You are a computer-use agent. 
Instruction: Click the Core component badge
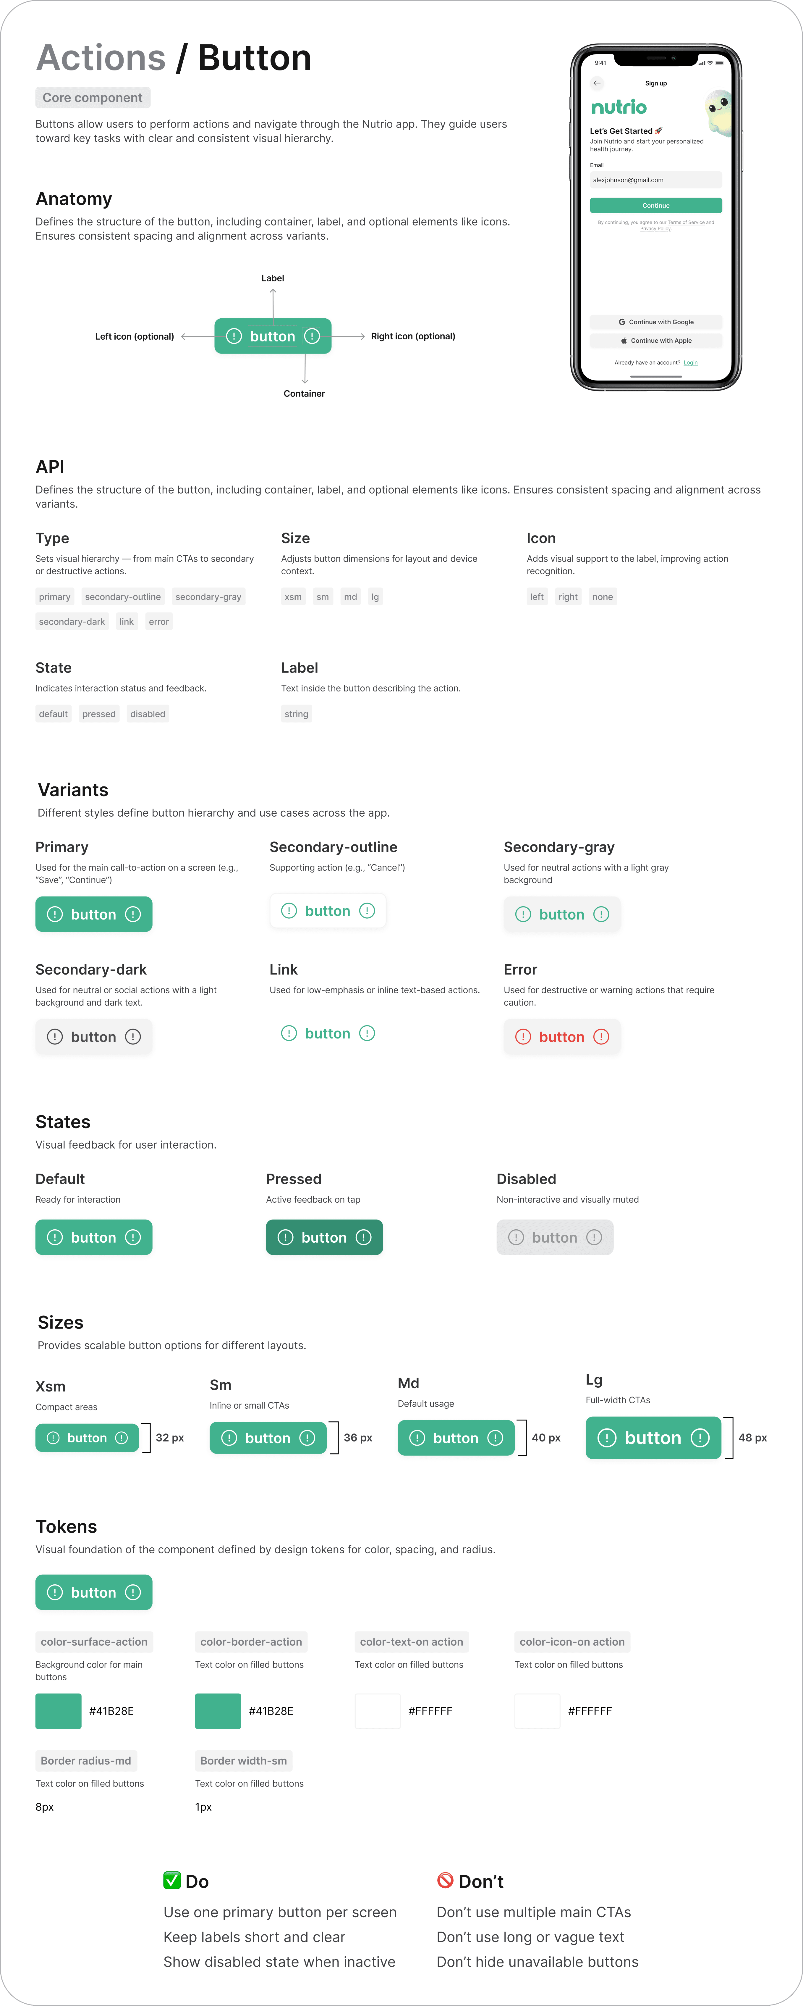click(93, 97)
